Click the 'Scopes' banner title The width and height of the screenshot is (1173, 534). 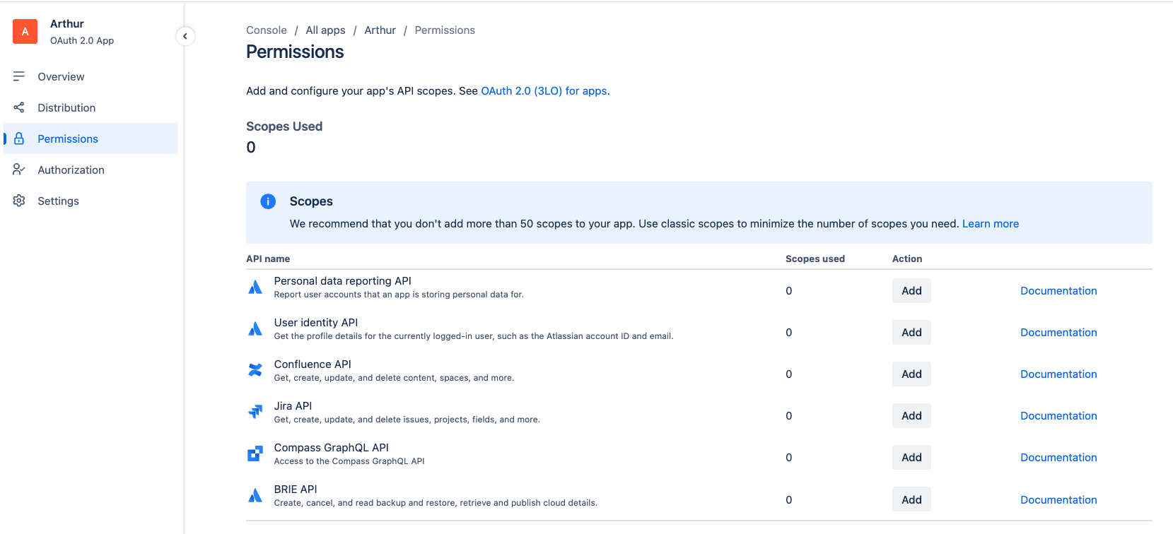(x=311, y=201)
